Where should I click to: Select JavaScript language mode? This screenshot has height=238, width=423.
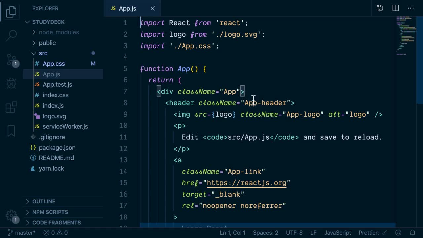point(337,233)
